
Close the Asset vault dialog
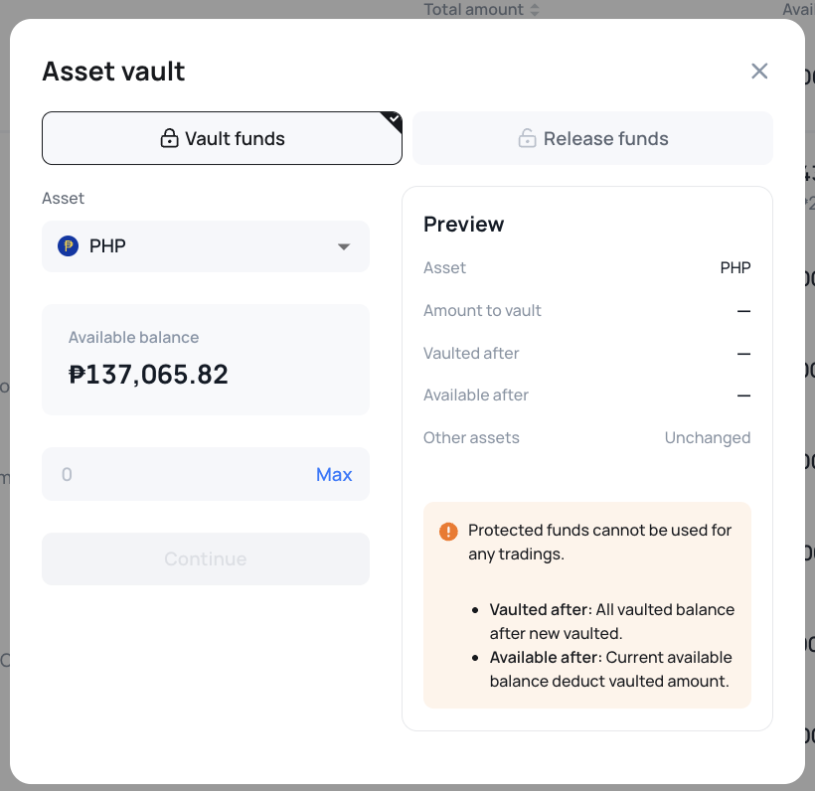point(759,72)
